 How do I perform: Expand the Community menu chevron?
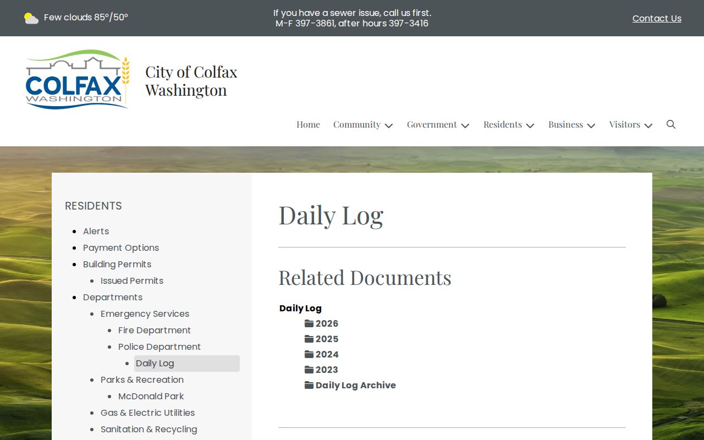[x=389, y=125]
